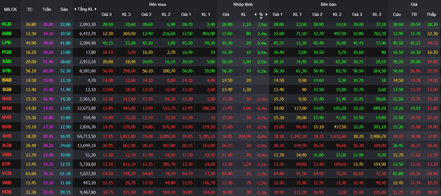
Task: Click KL 3 header under Bên bán
Action: (377, 14)
